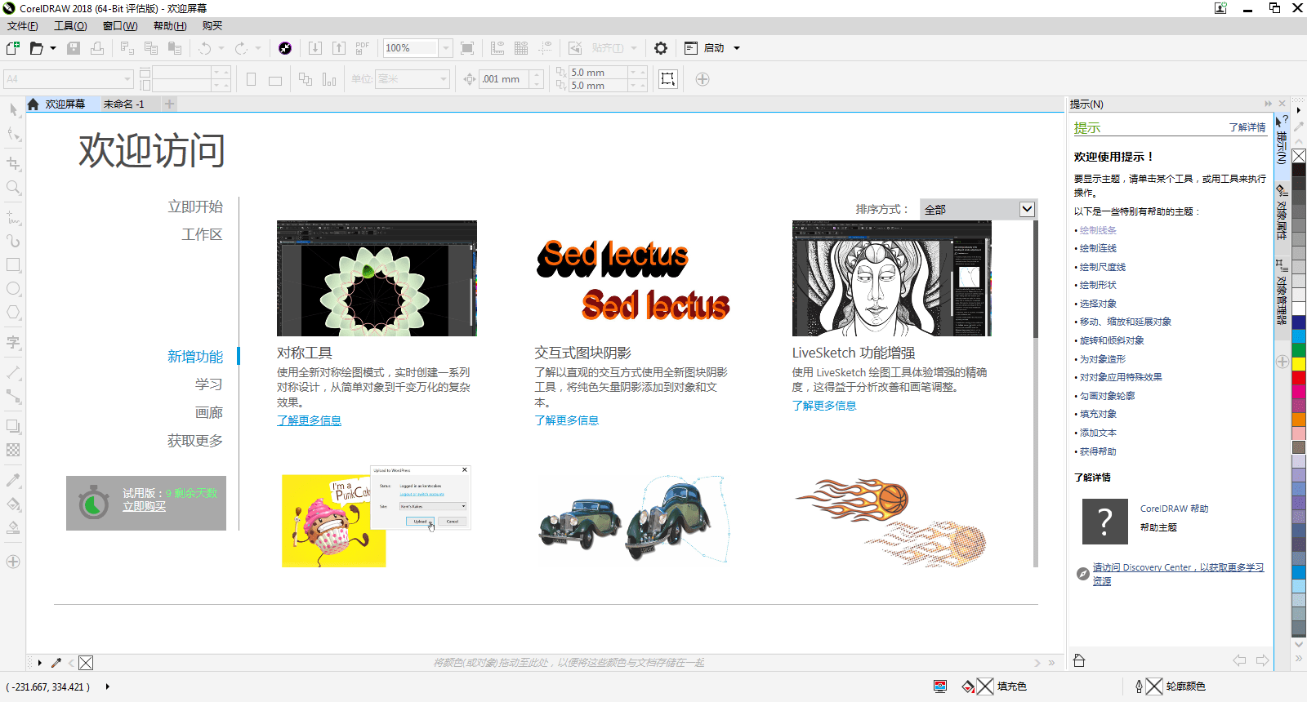
Task: Select the Zoom tool in the toolbox
Action: (x=13, y=188)
